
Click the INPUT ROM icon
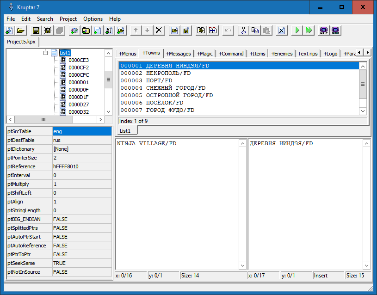(324, 31)
